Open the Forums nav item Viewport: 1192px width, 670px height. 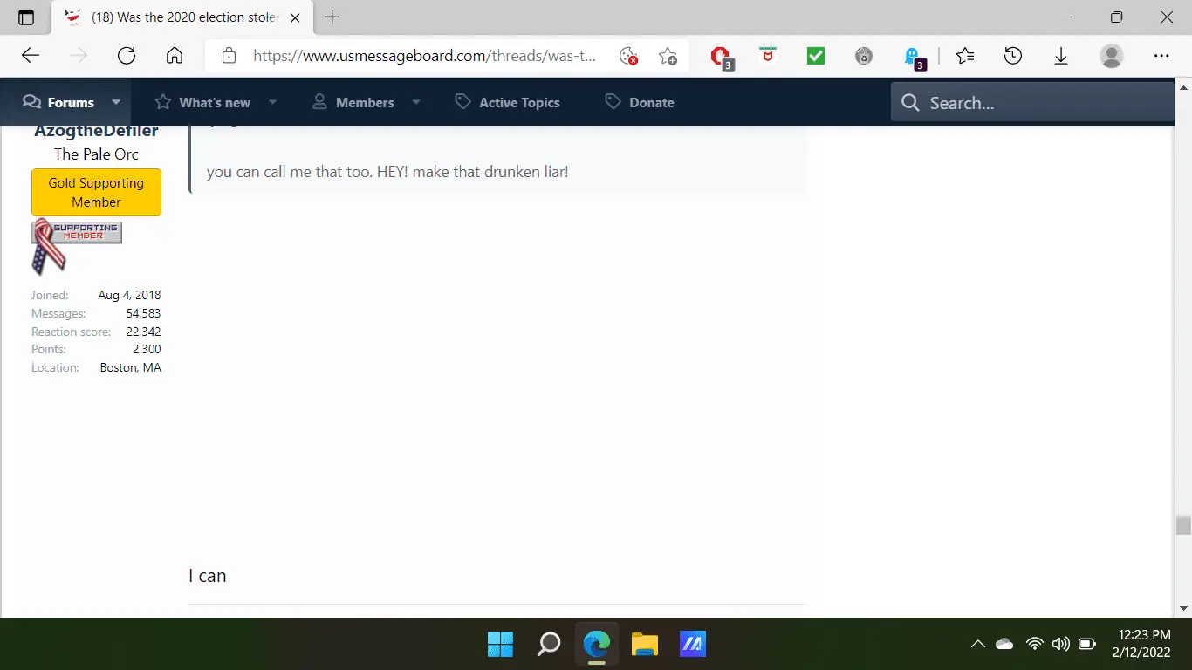point(58,102)
